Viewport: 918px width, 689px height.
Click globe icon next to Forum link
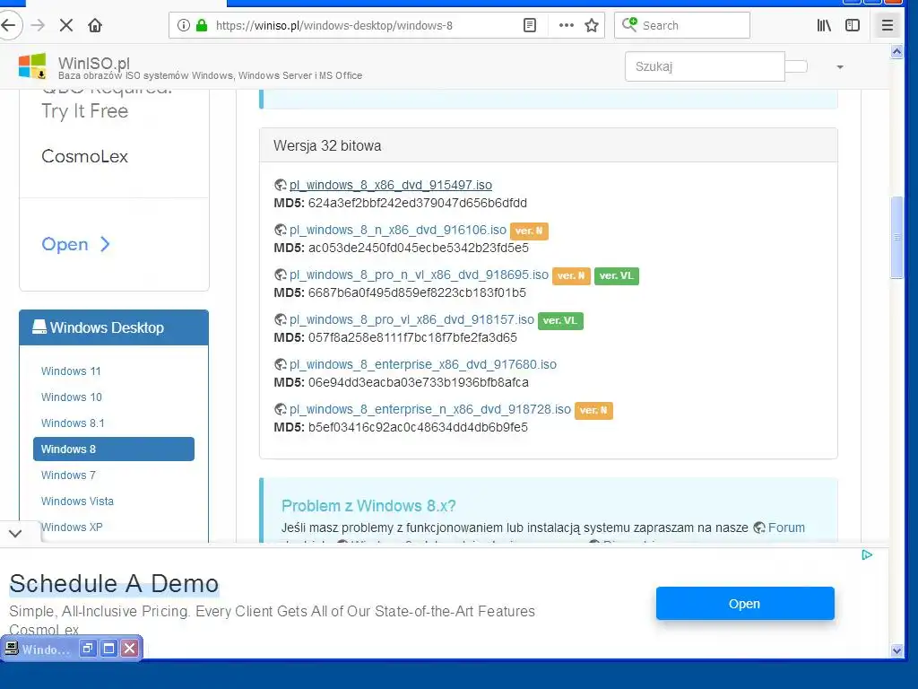coord(759,528)
